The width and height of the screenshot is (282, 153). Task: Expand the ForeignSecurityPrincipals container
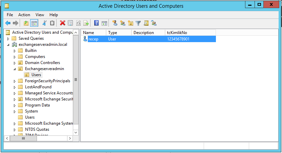15,81
